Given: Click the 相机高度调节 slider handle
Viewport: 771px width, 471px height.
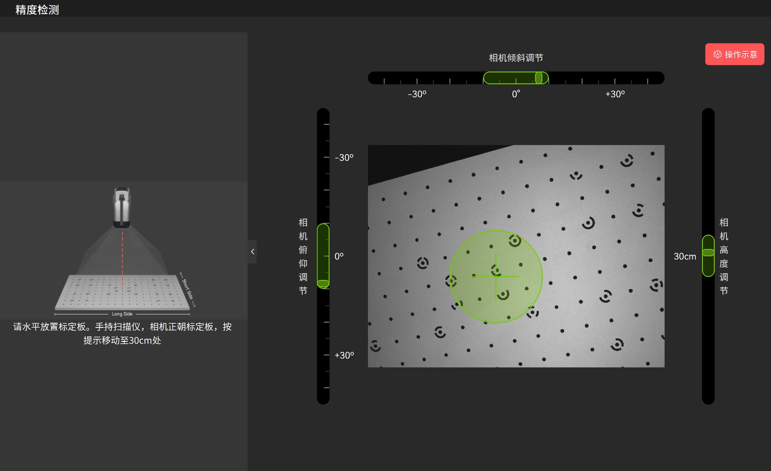Looking at the screenshot, I should pos(708,252).
